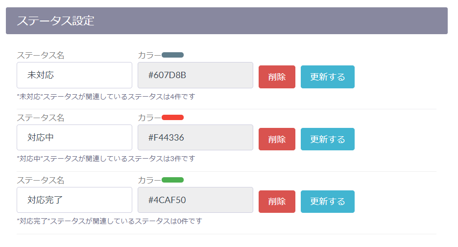
Task: Click the 未対応 status name field
Action: (x=74, y=75)
